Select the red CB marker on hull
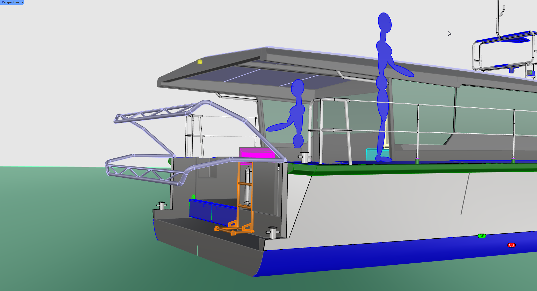Viewport: 537px width, 291px height. point(511,245)
